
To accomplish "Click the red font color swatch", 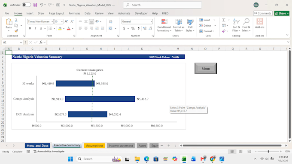I will point(69,28).
